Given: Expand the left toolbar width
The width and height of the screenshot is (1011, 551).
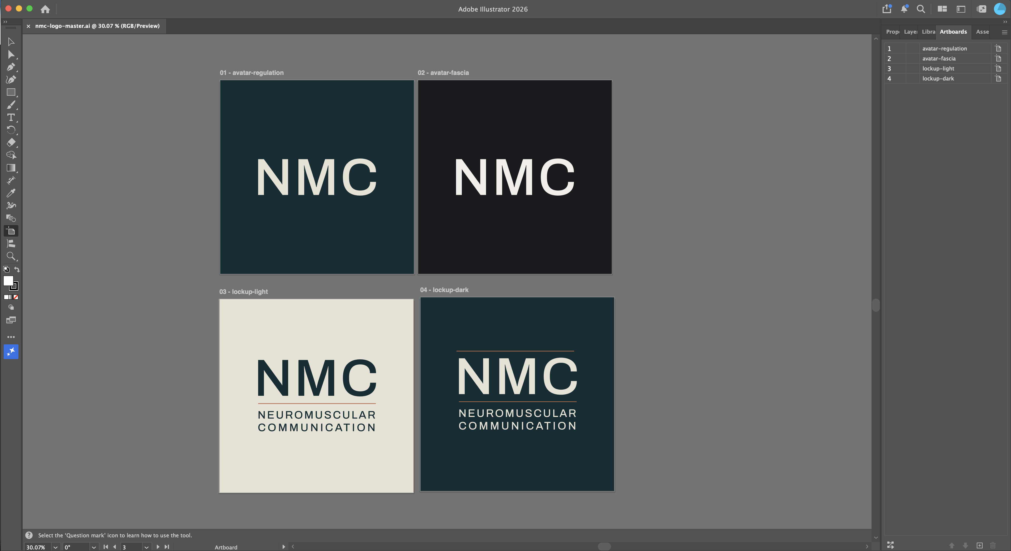Looking at the screenshot, I should [5, 22].
